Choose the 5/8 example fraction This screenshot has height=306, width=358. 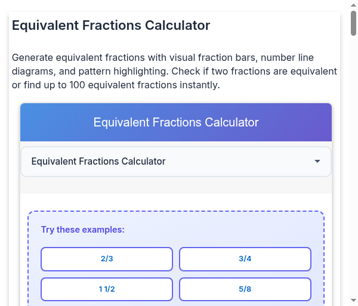click(x=245, y=289)
